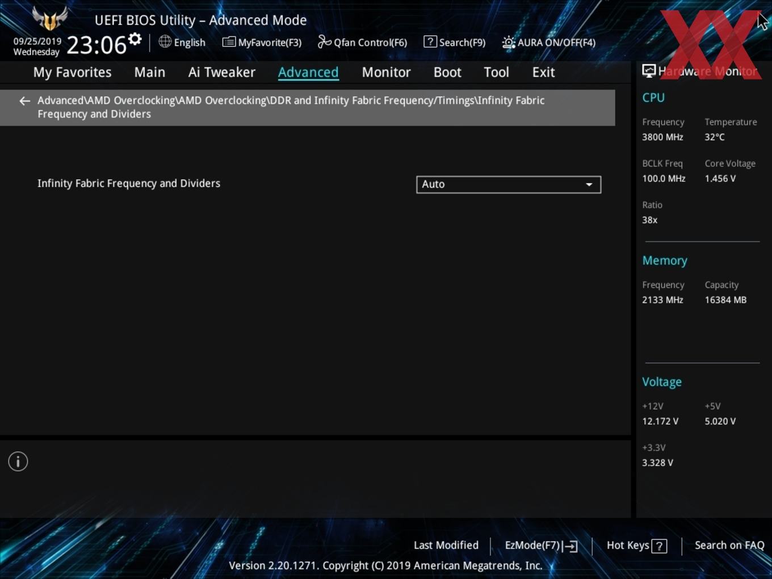Image resolution: width=772 pixels, height=579 pixels.
Task: Open Search(F9)
Action: [x=455, y=42]
